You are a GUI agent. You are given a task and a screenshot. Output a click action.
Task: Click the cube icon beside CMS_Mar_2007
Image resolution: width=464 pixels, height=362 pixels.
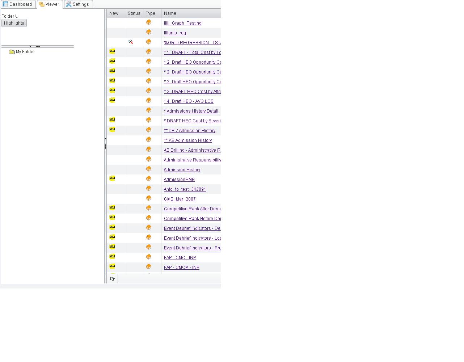click(149, 198)
